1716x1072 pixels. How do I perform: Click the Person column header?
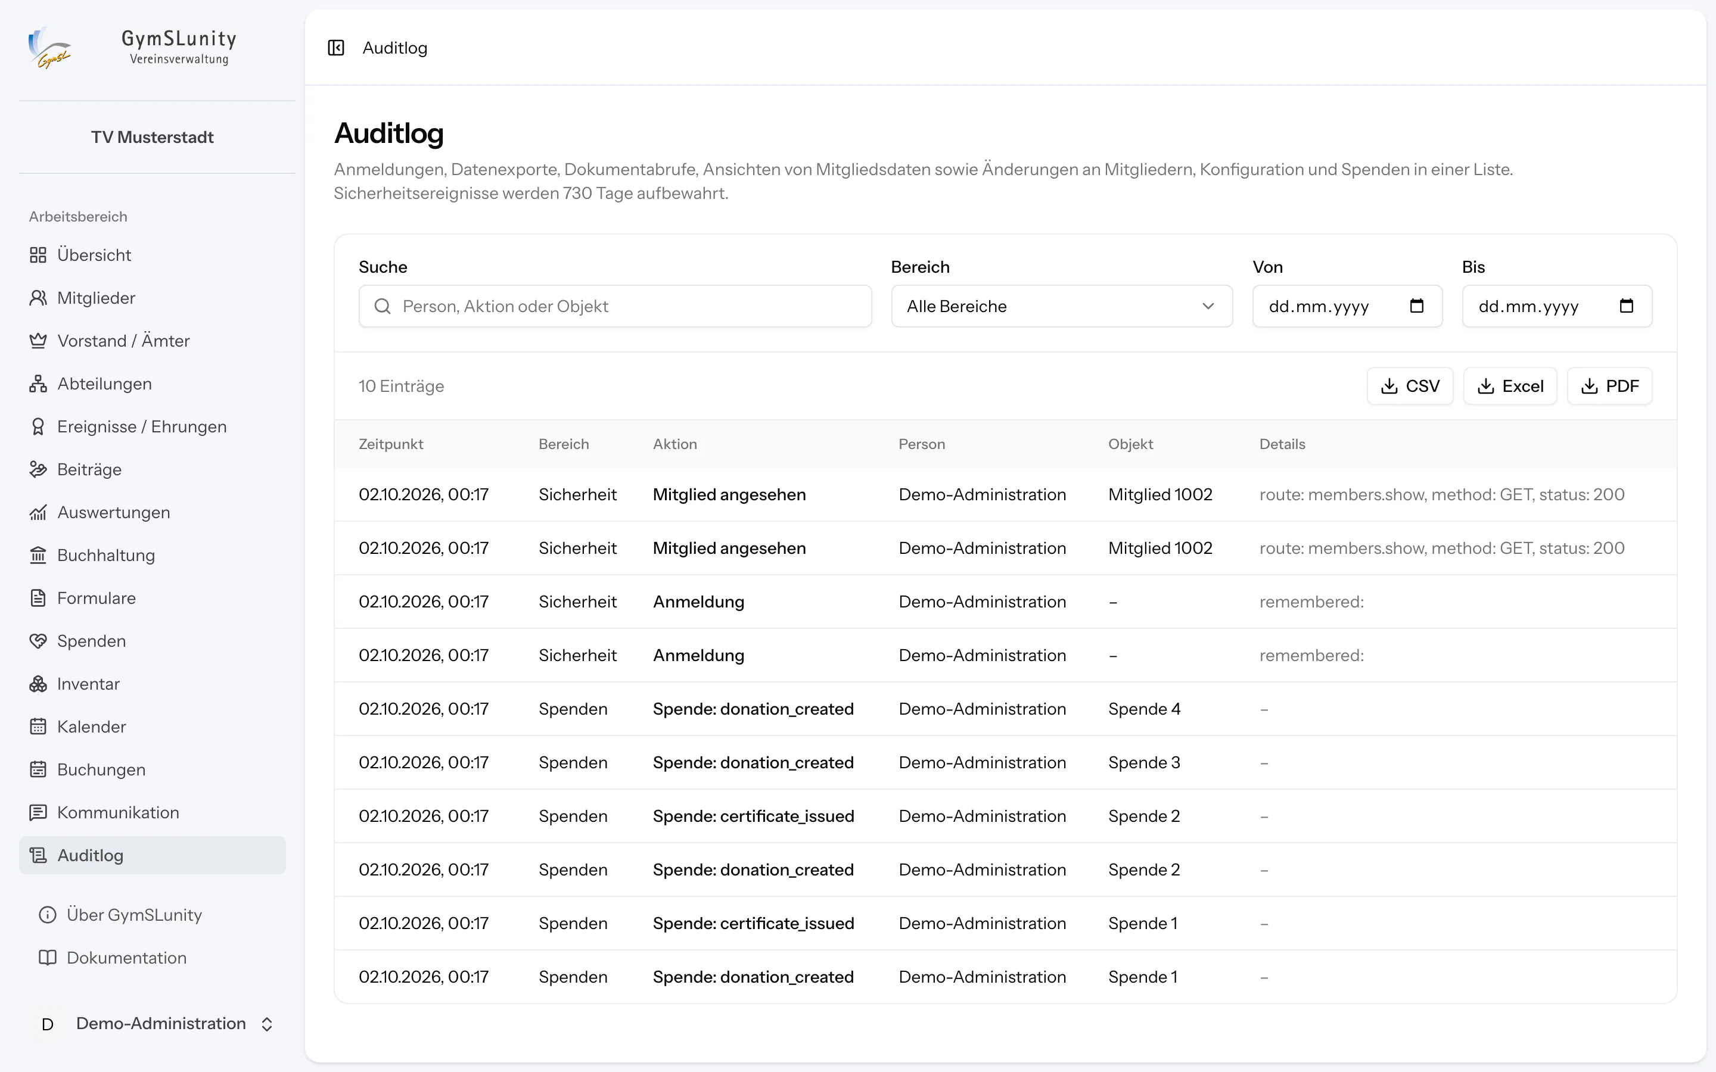click(x=922, y=444)
